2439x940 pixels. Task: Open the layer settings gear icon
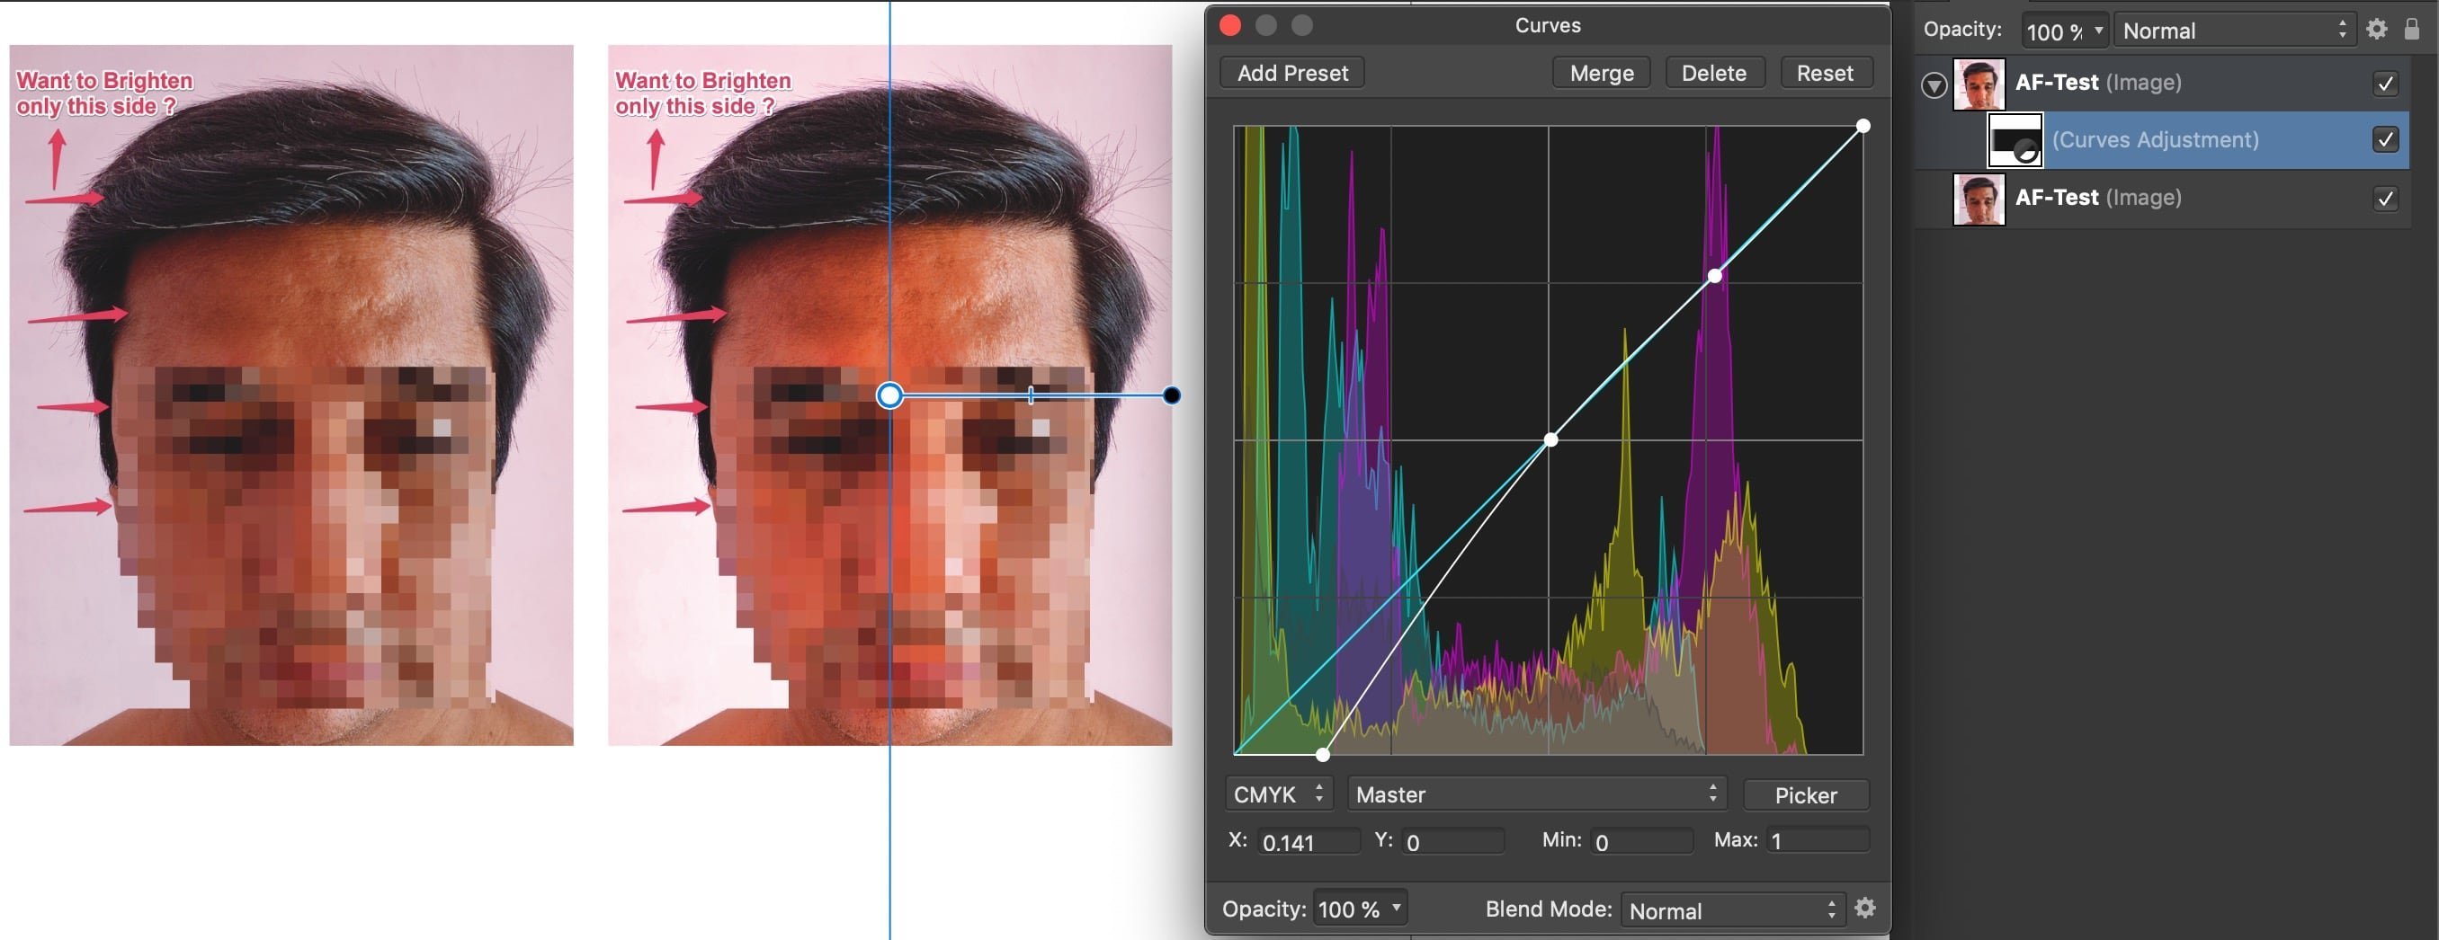pyautogui.click(x=2375, y=30)
